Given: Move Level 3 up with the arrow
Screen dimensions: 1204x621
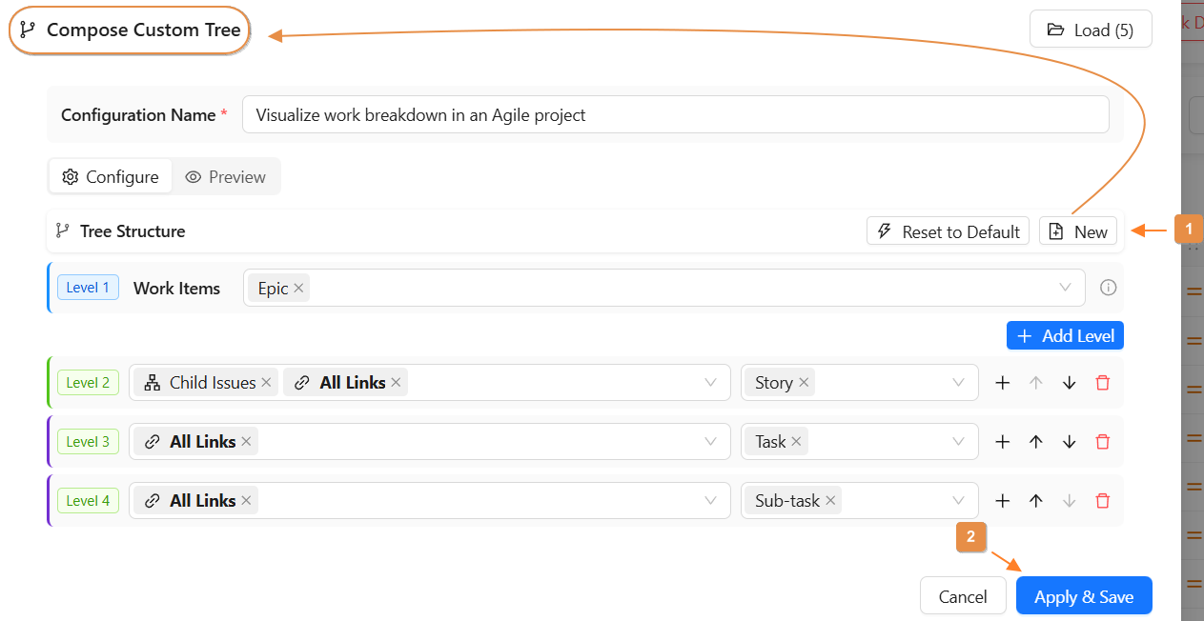Looking at the screenshot, I should 1036,442.
